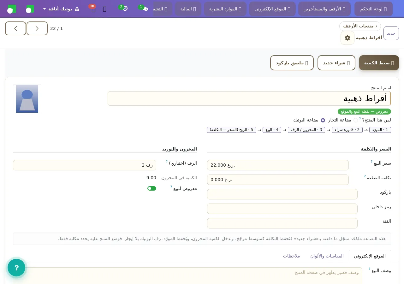404x284 pixels.
Task: Select the بضاعة التجار radio option
Action: pyautogui.click(x=356, y=120)
